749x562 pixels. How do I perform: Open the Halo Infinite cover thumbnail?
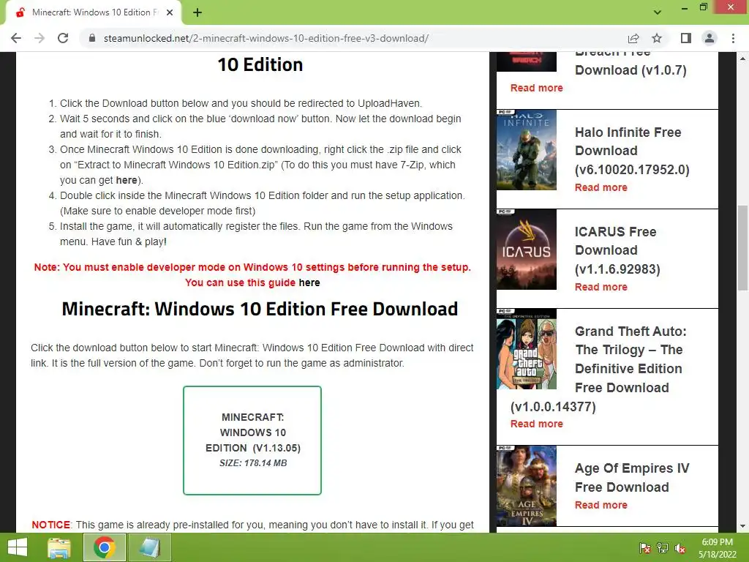tap(527, 150)
